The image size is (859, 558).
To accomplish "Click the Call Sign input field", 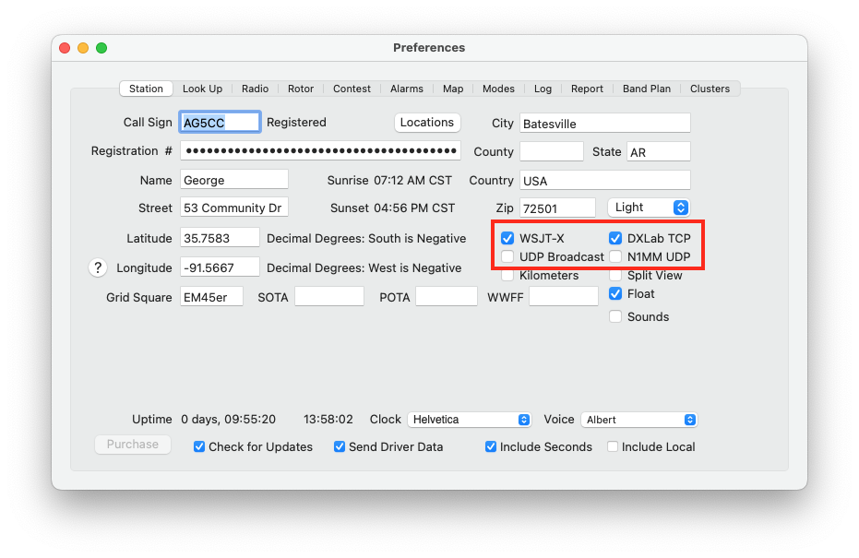I will click(x=220, y=123).
